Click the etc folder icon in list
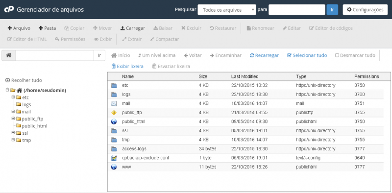This screenshot has height=193, width=392. click(x=114, y=86)
